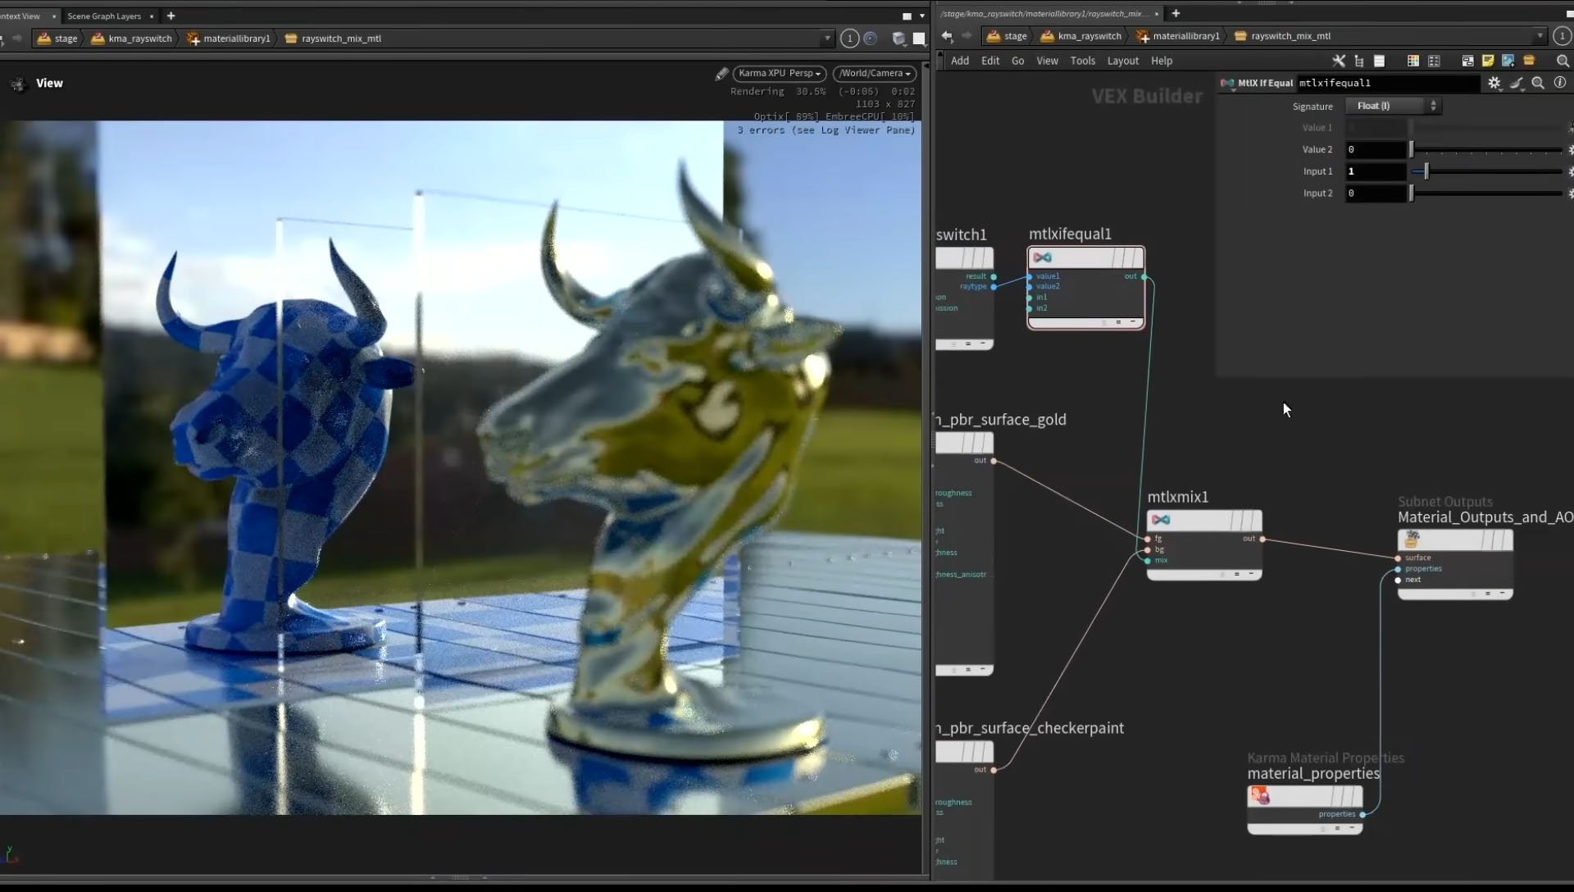
Task: Open the Layout menu
Action: (1122, 61)
